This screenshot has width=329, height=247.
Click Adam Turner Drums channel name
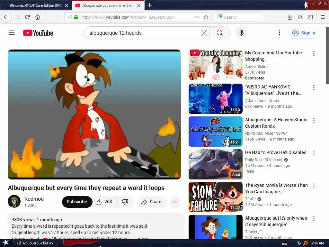(x=262, y=100)
